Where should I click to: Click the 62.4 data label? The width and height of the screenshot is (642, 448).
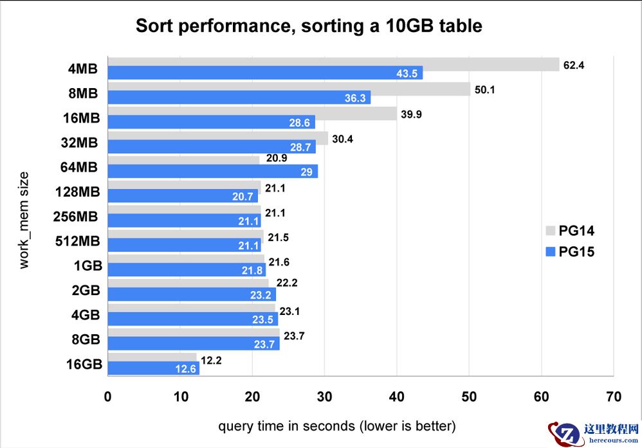pos(573,65)
